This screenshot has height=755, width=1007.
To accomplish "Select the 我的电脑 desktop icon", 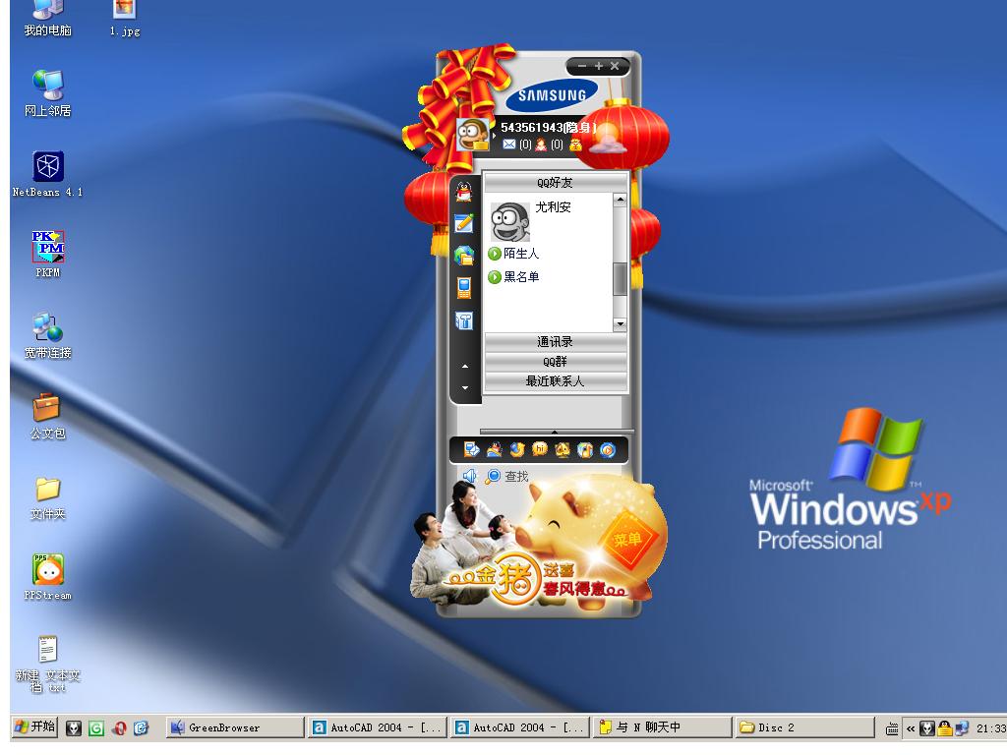I will pos(47,19).
